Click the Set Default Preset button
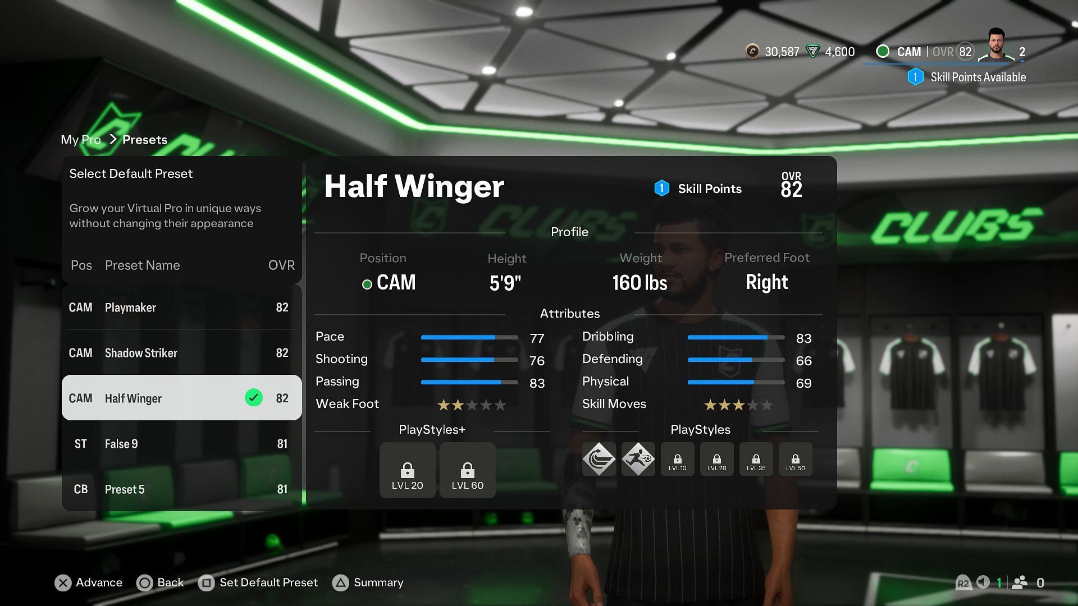This screenshot has width=1078, height=606. tap(269, 582)
